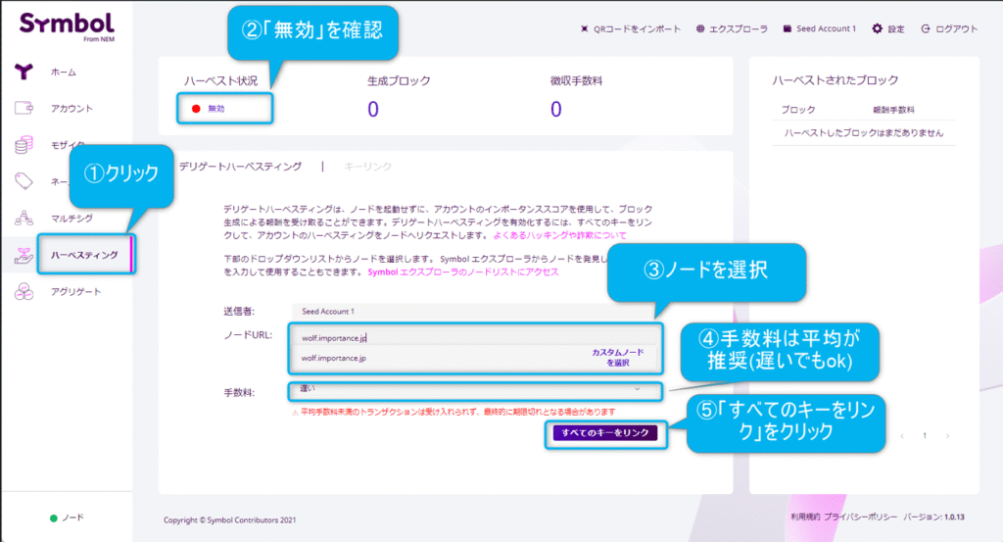Open the アグリゲート sidebar item
Viewport: 1003px width, 542px height.
75,292
